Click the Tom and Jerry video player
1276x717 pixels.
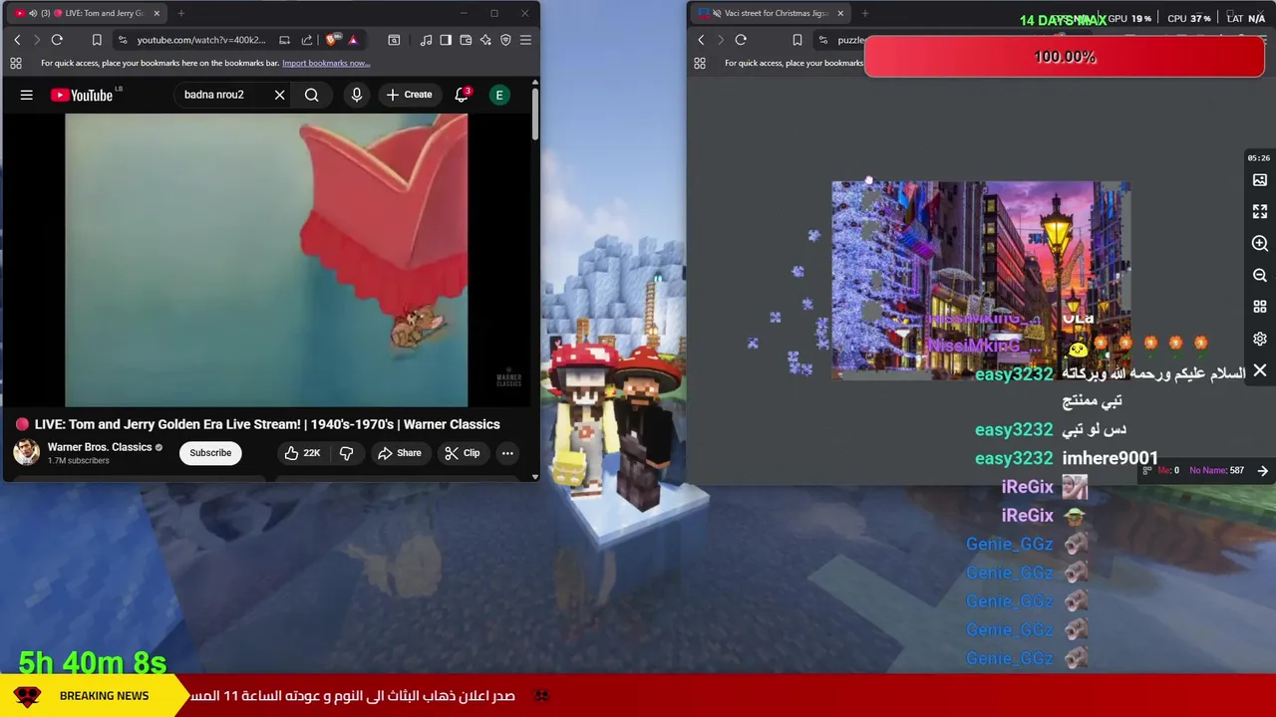pyautogui.click(x=266, y=260)
